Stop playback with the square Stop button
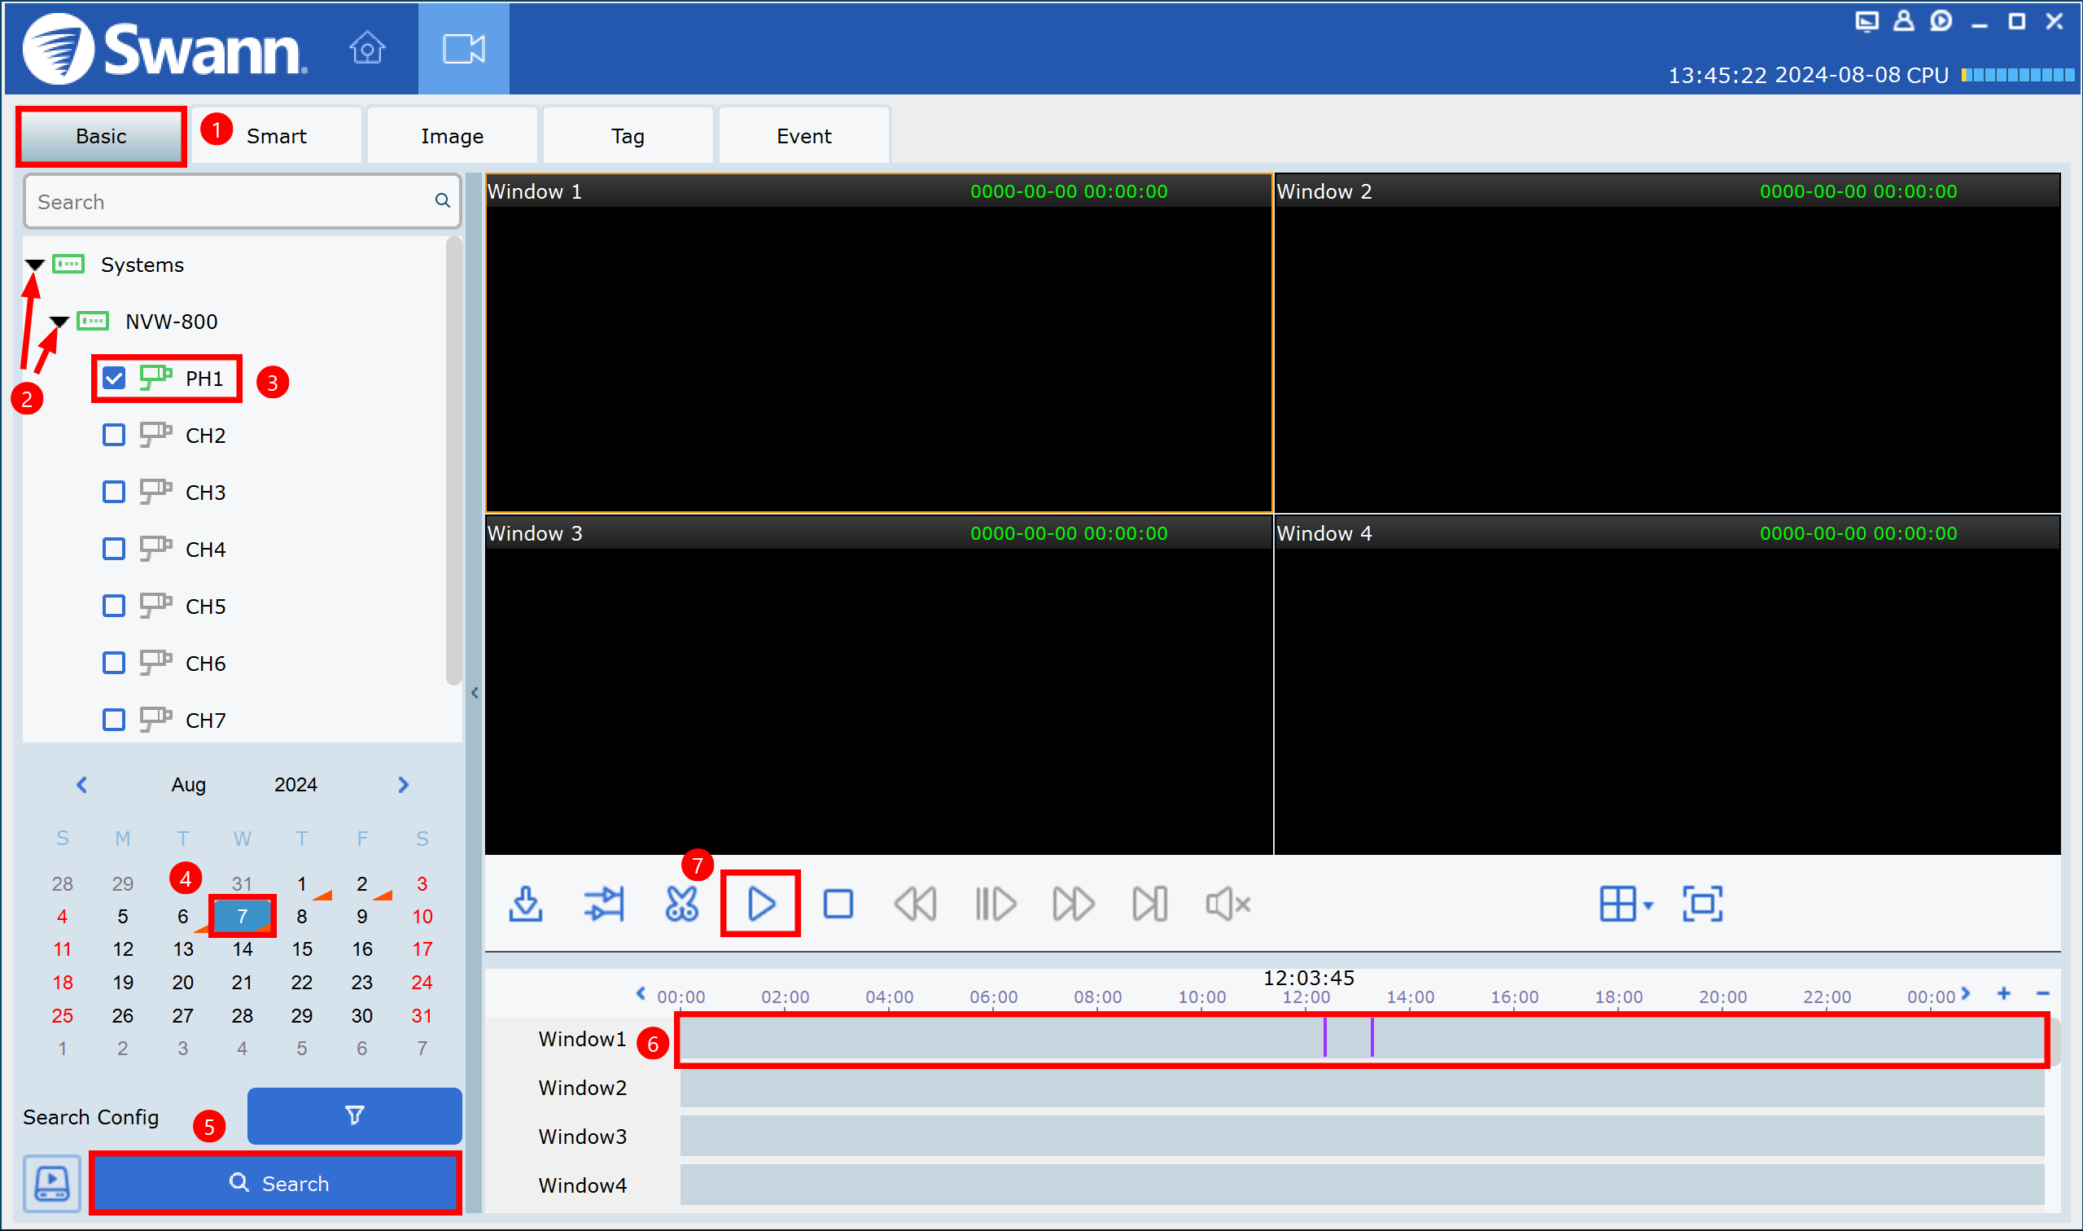Viewport: 2083px width, 1231px height. point(838,905)
